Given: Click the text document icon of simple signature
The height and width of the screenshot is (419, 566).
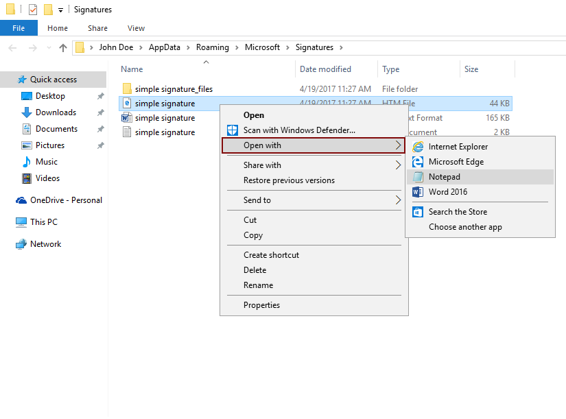Looking at the screenshot, I should pos(127,132).
